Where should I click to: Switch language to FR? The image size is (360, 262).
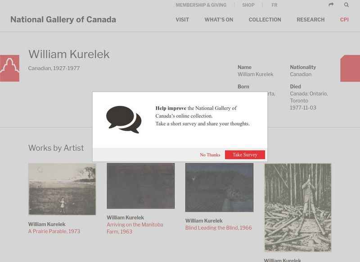tap(274, 5)
